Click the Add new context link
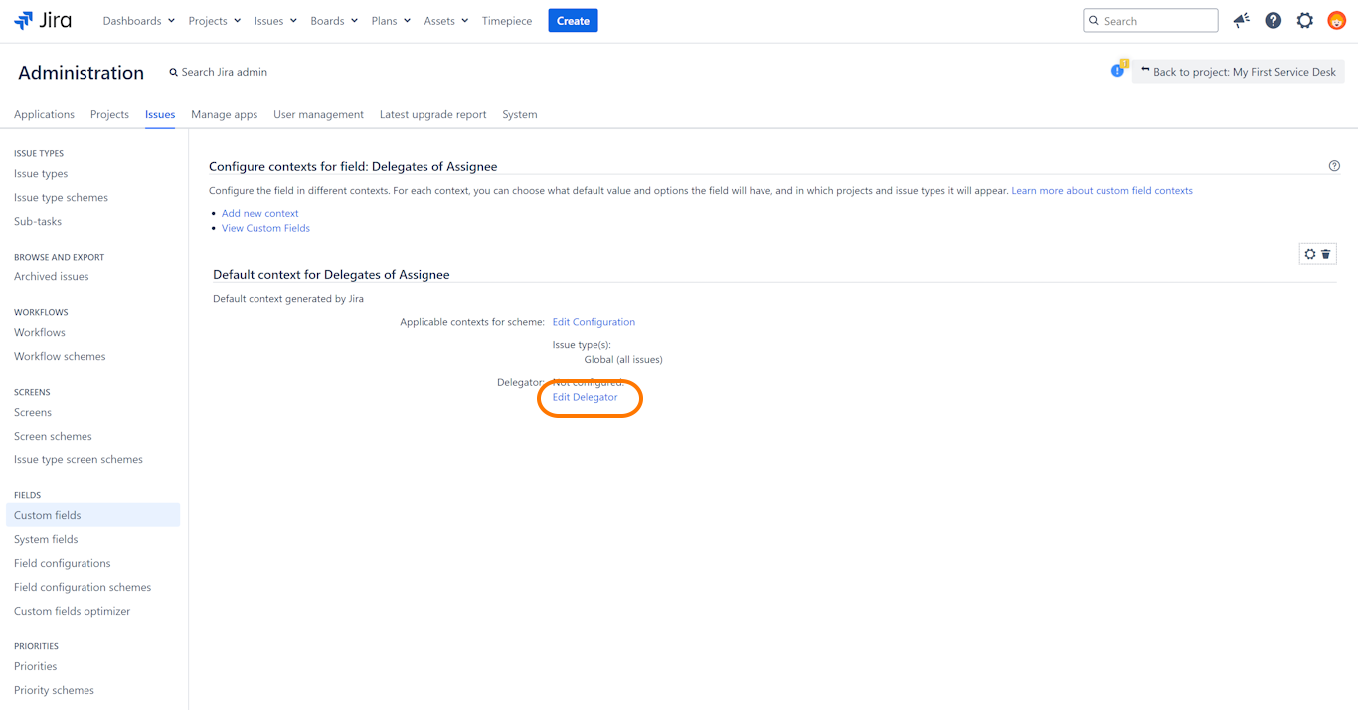The image size is (1358, 710). pos(259,213)
